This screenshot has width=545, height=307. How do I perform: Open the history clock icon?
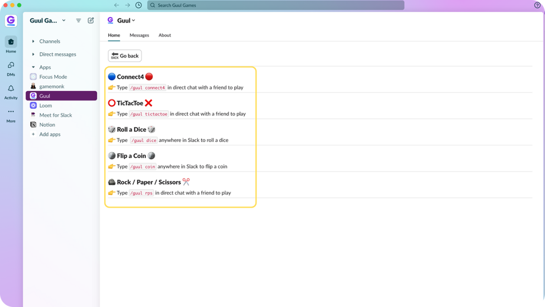(x=139, y=5)
